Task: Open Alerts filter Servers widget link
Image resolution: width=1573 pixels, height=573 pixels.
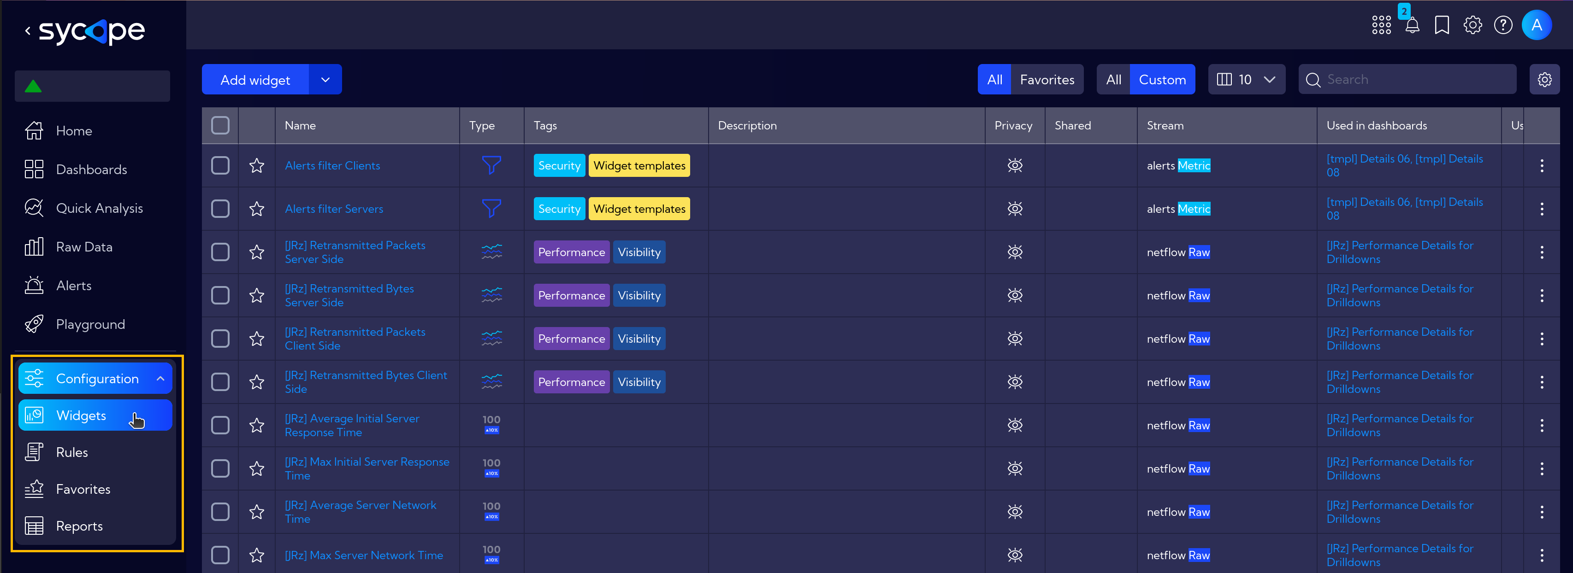Action: pyautogui.click(x=334, y=209)
